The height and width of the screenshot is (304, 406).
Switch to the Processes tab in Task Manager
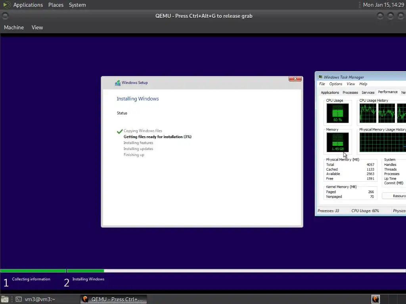[350, 93]
